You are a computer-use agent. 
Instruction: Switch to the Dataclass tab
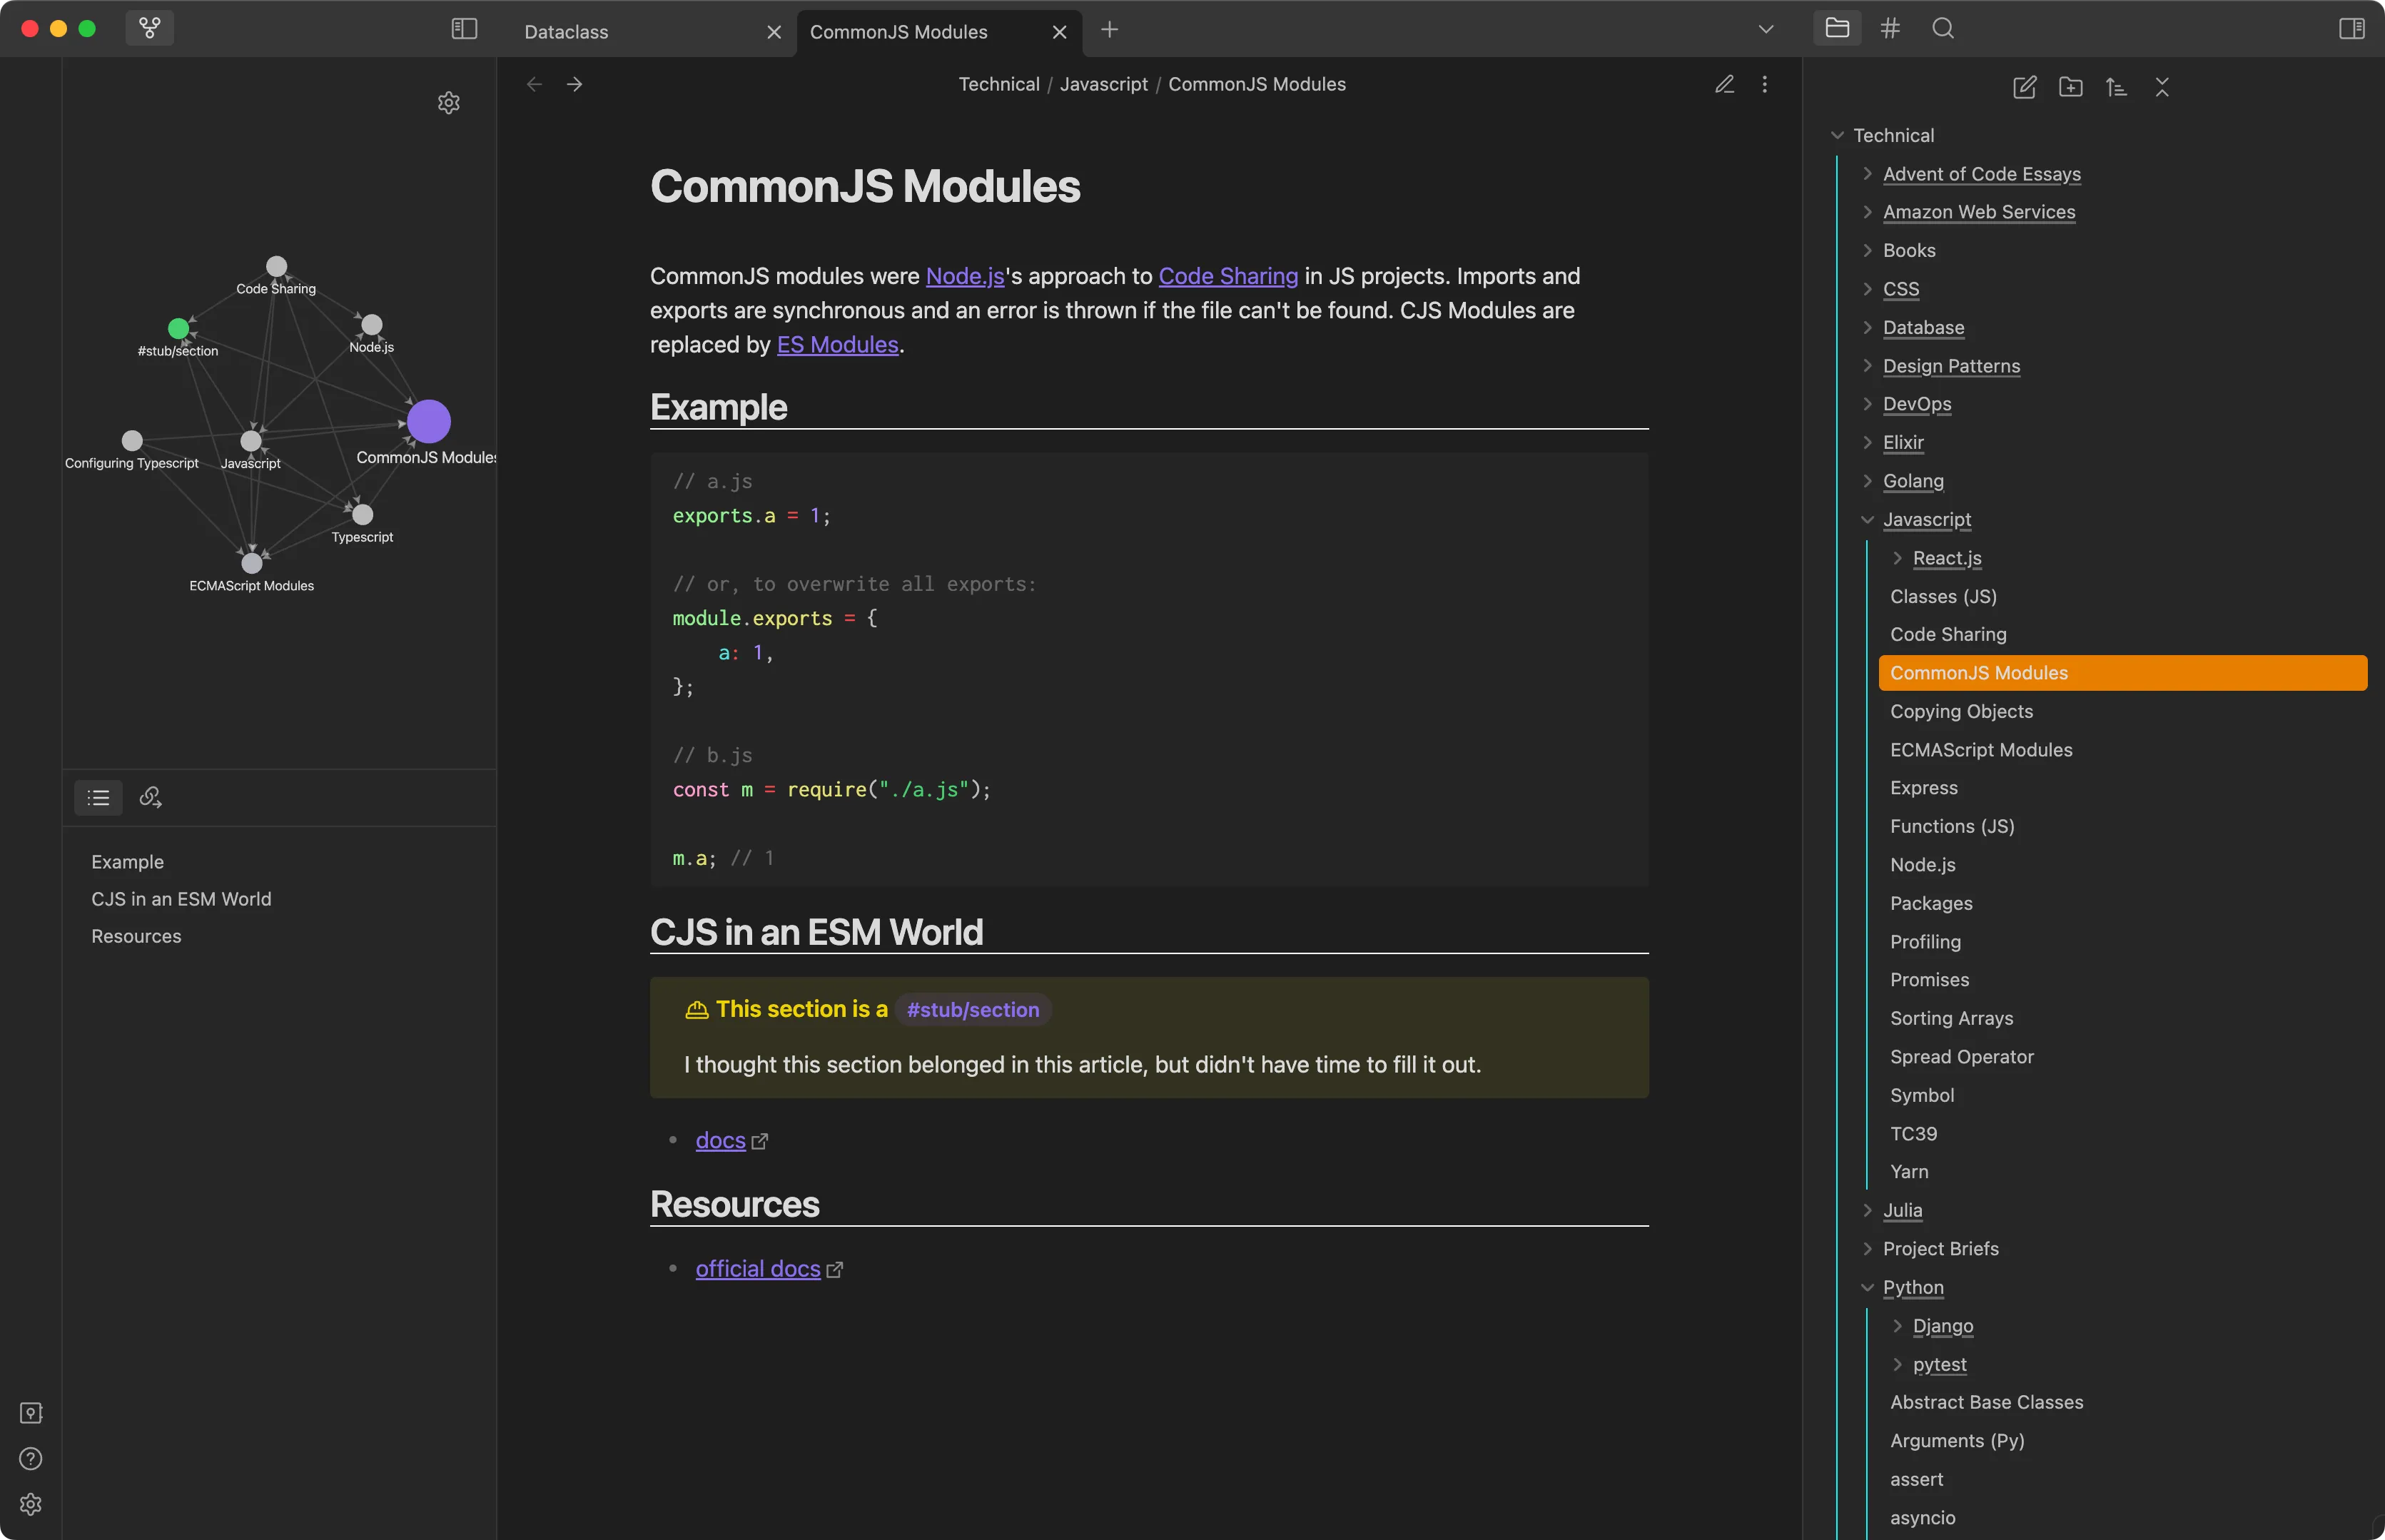pos(566,32)
